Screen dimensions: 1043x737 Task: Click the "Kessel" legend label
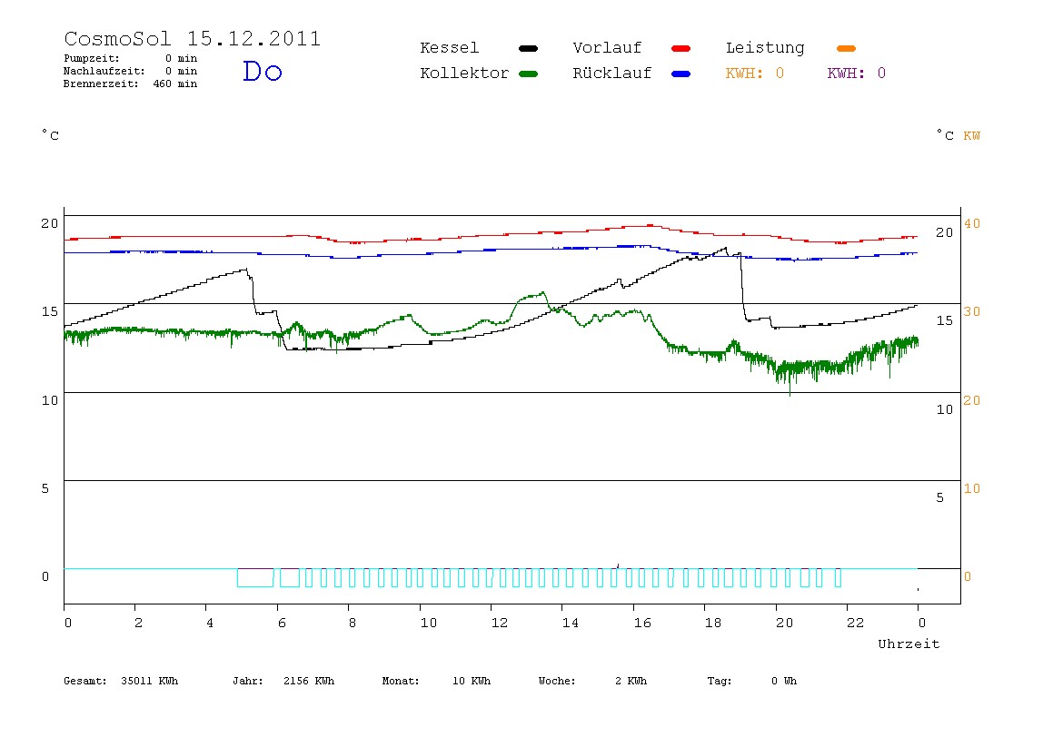tap(449, 48)
